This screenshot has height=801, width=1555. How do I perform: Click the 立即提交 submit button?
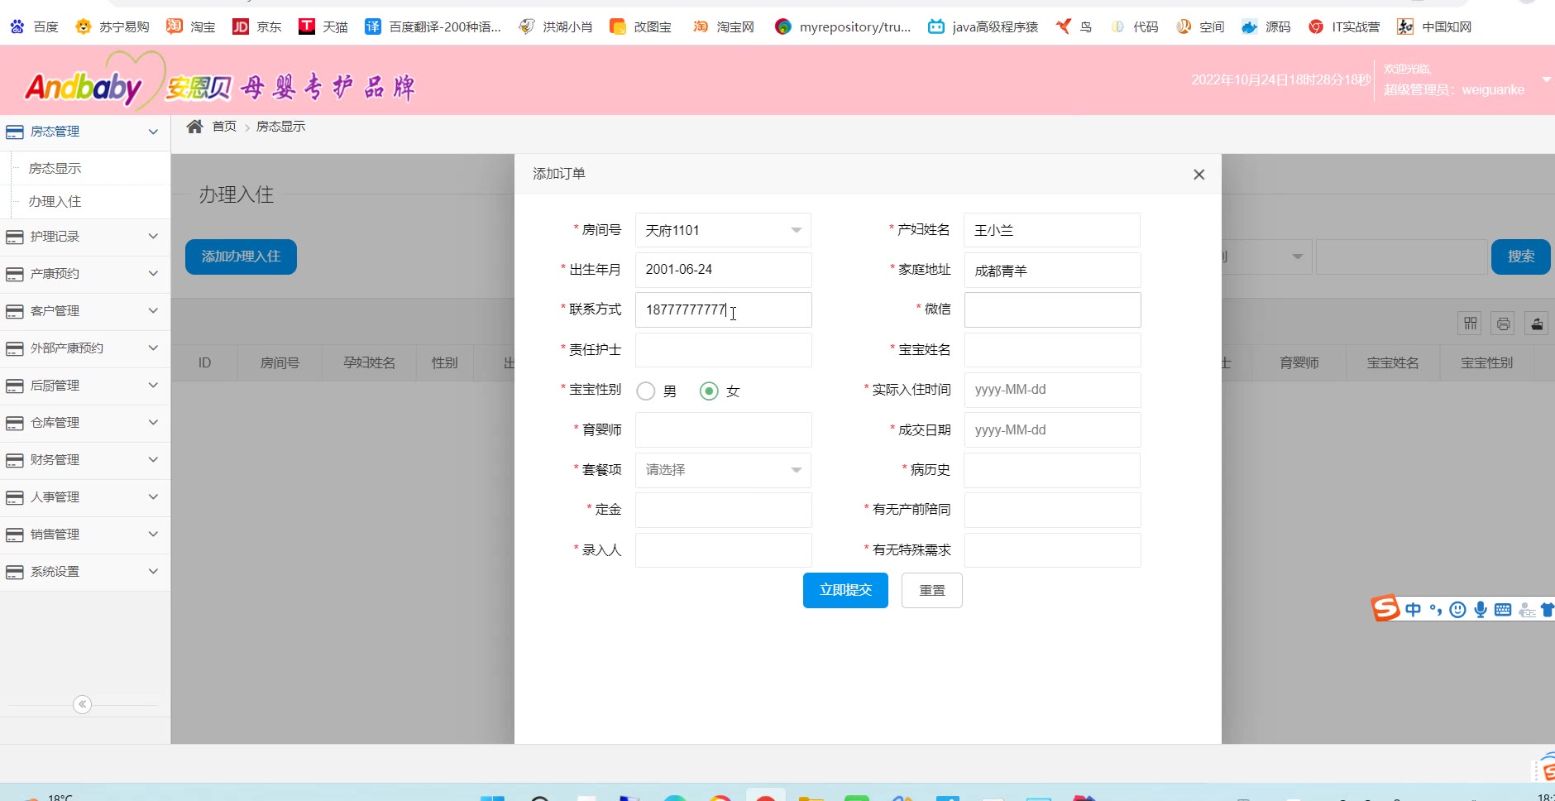pyautogui.click(x=844, y=590)
